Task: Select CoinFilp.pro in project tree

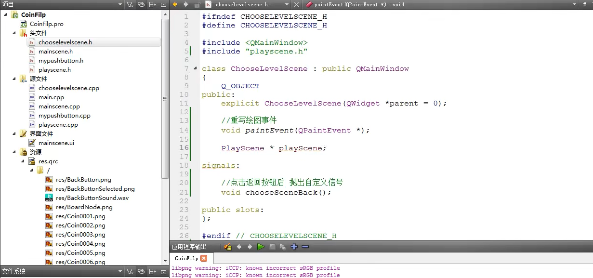Action: point(46,24)
